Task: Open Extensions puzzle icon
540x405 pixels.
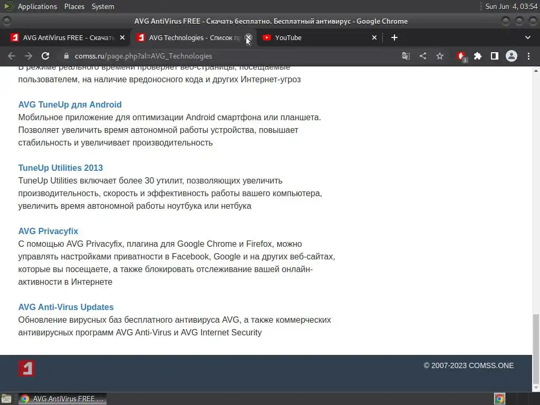Action: pos(478,56)
